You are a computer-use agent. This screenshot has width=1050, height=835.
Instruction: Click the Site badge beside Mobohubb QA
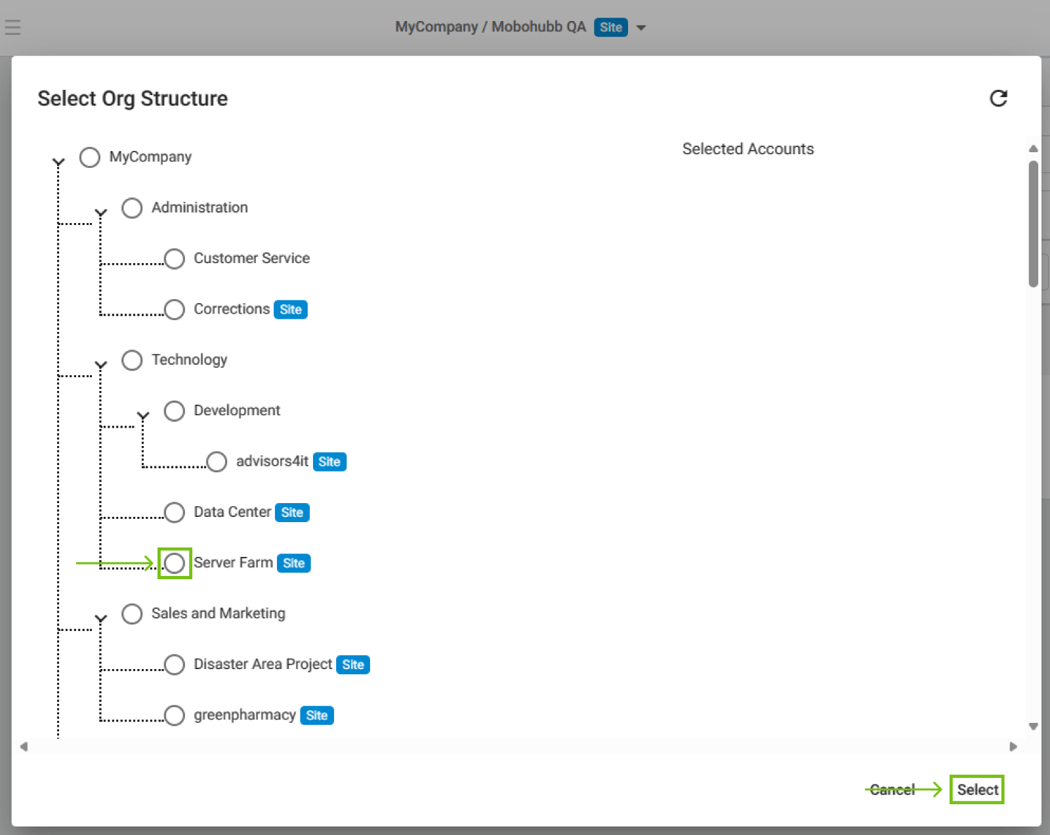tap(610, 28)
